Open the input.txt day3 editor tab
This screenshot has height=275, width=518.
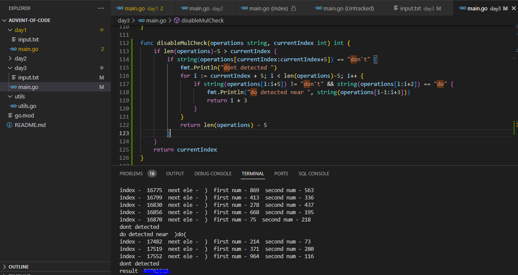click(x=420, y=8)
